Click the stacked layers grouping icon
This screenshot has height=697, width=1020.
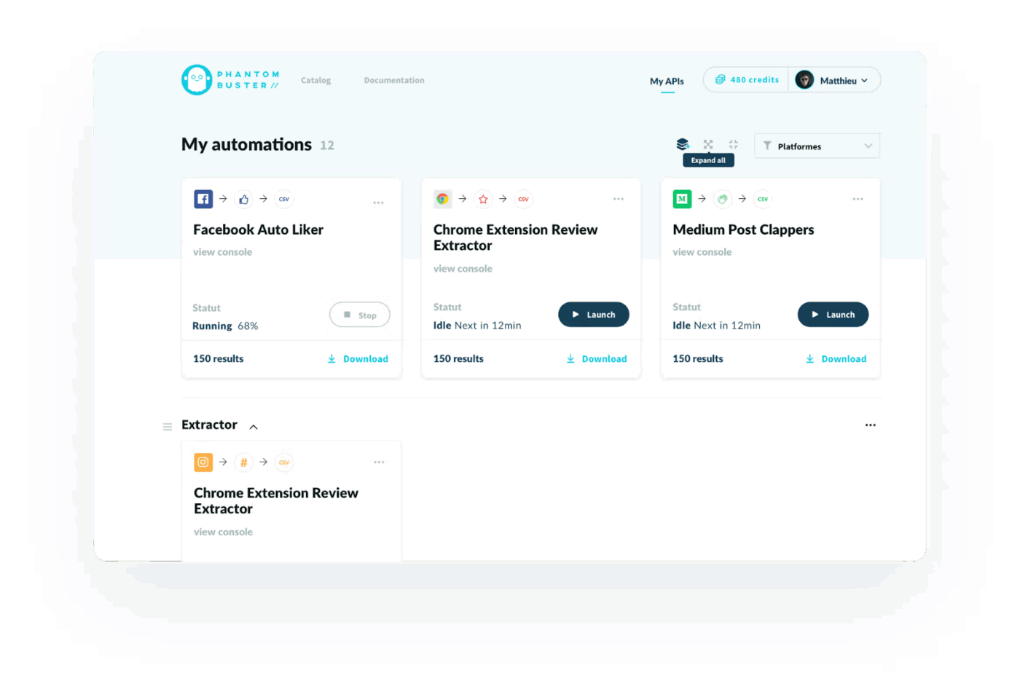pyautogui.click(x=683, y=144)
